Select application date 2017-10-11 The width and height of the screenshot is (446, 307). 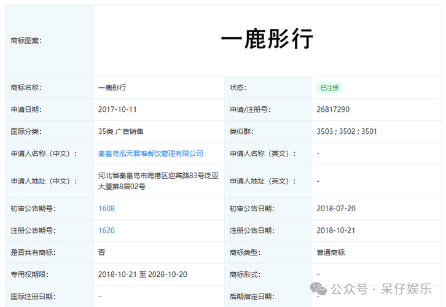point(117,109)
